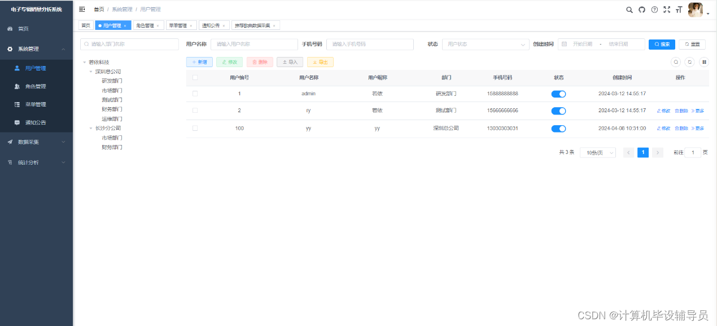717x326 pixels.
Task: Close the 角色管理 tab
Action: [x=158, y=25]
